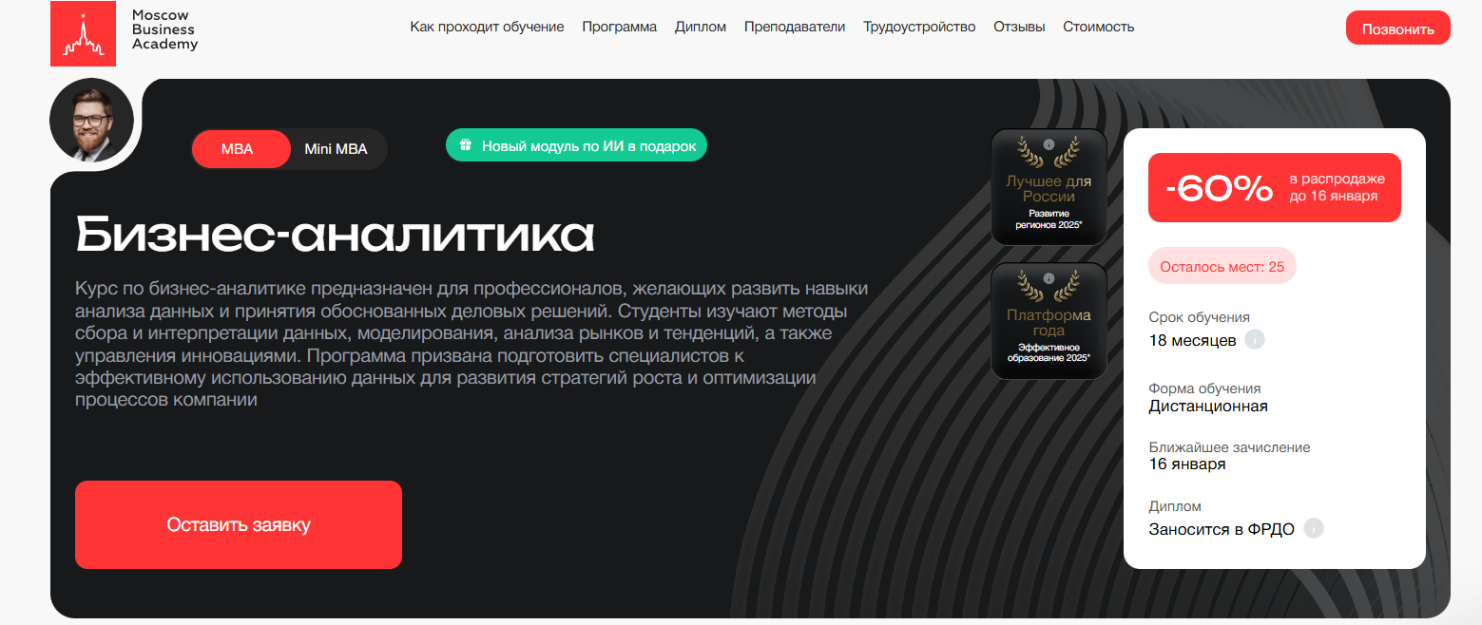The height and width of the screenshot is (625, 1482).
Task: Click the info icon next to 18 месяцев
Action: point(1255,340)
